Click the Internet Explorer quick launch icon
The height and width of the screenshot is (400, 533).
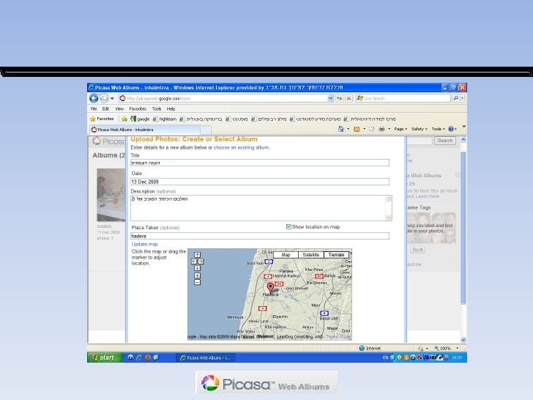(138, 358)
